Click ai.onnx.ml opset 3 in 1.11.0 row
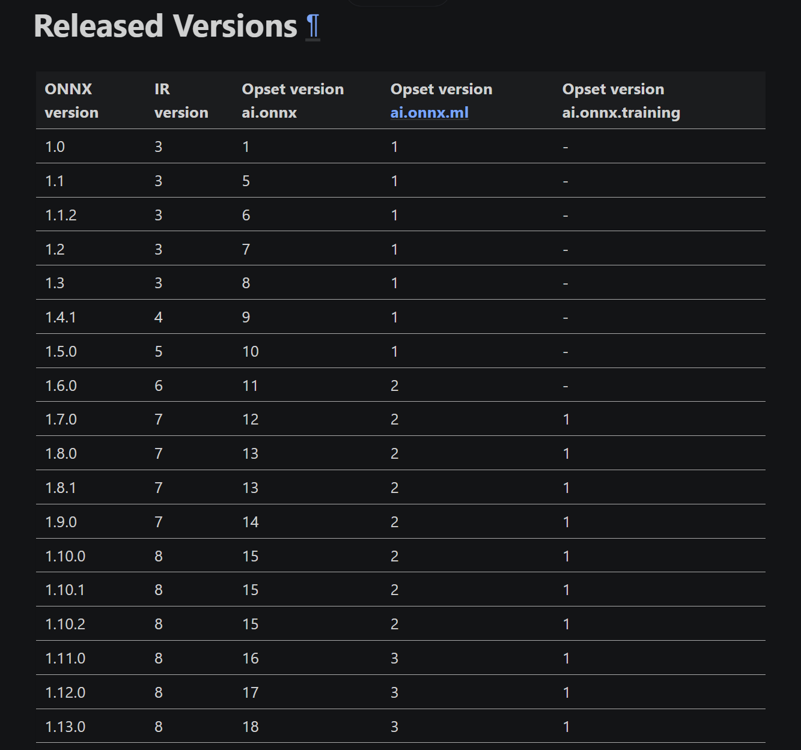 pyautogui.click(x=395, y=658)
